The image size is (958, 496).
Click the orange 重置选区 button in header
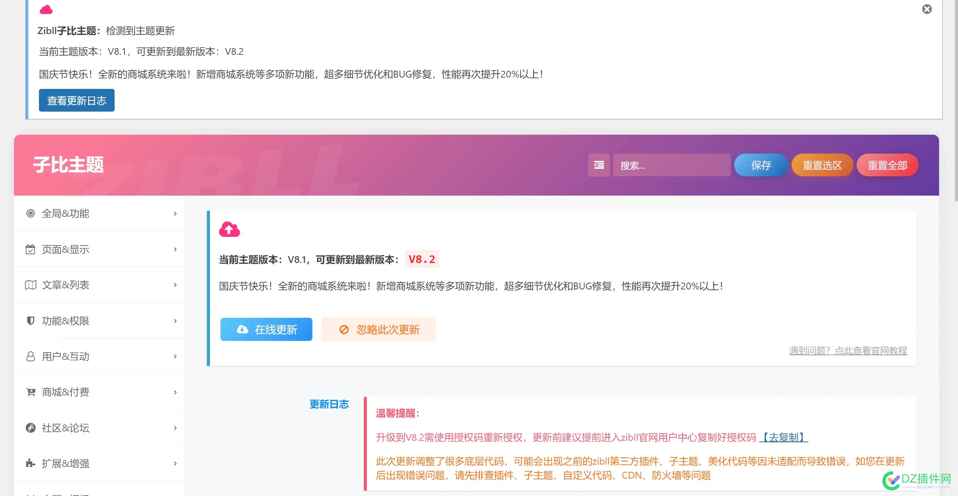[x=822, y=165]
